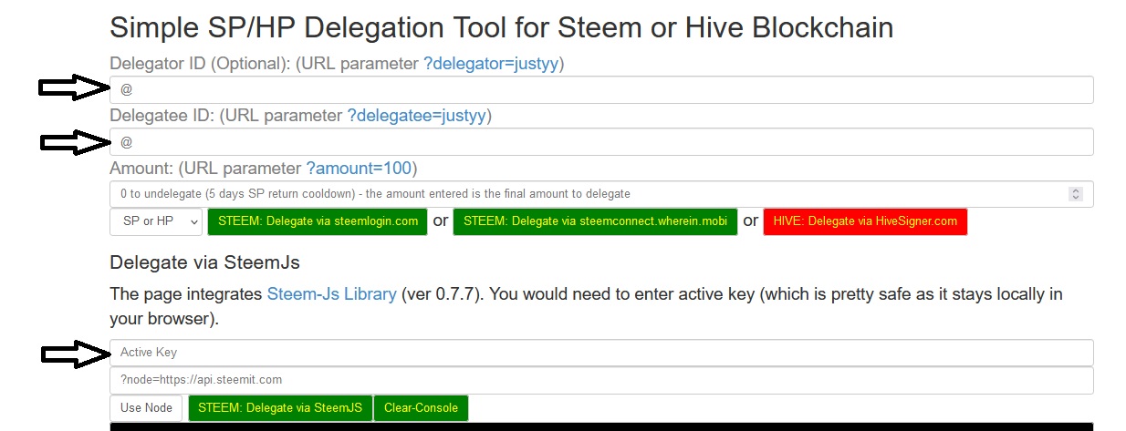
Task: Click STEEM: Delegate via SteemJS button
Action: pos(280,408)
